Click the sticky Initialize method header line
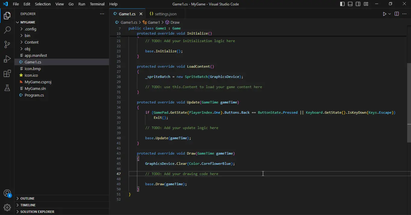 [174, 33]
